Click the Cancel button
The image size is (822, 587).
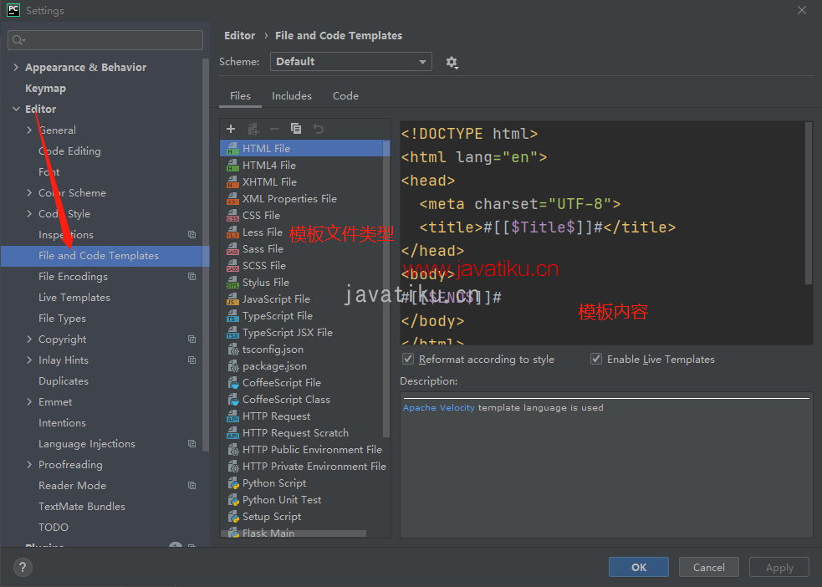(709, 567)
